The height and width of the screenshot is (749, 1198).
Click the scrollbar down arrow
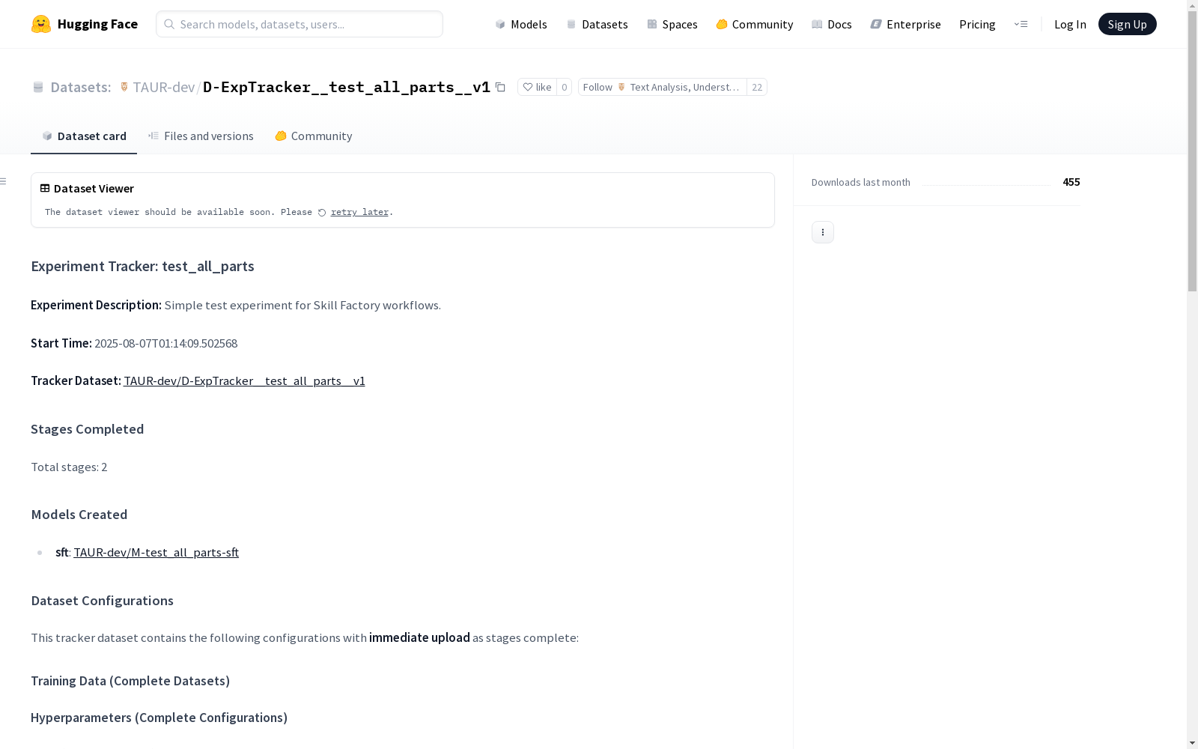pyautogui.click(x=1192, y=743)
